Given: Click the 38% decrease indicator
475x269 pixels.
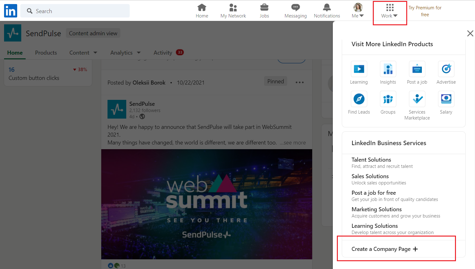Looking at the screenshot, I should pos(80,70).
